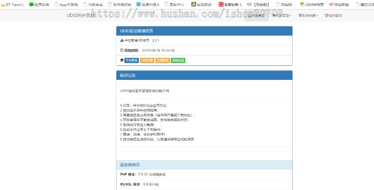Open the 吾爱破解 bookmark with red icon
Viewport: 374px width, 190px height.
230,5
